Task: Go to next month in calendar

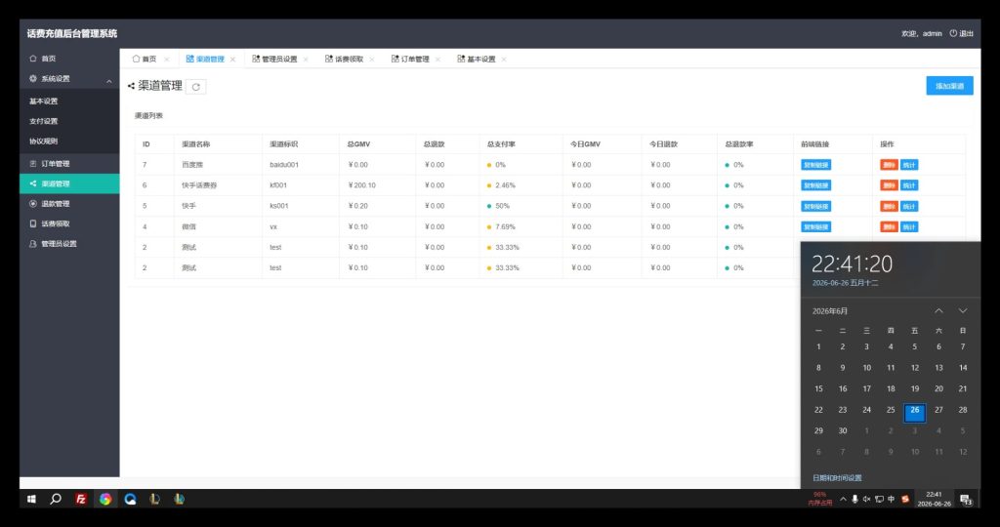Action: [963, 311]
